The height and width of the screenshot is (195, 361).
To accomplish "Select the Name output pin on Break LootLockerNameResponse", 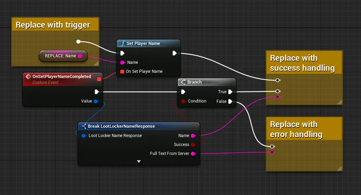I will [x=193, y=136].
